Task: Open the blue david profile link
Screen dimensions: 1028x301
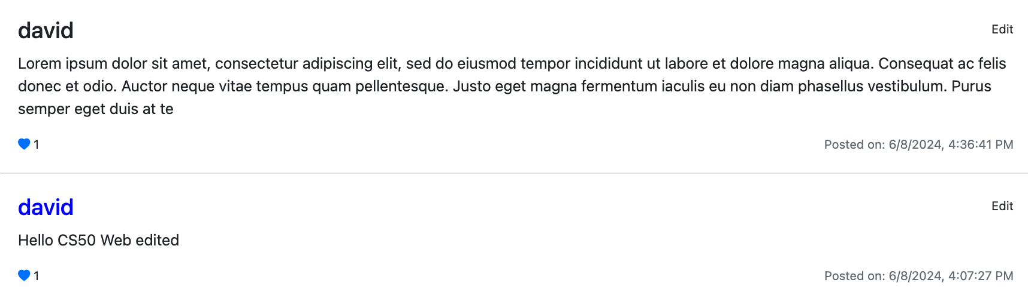Action: coord(46,207)
